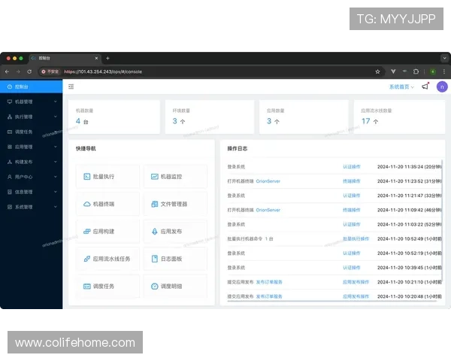Open the 应用发布 application release shortcut

click(175, 232)
